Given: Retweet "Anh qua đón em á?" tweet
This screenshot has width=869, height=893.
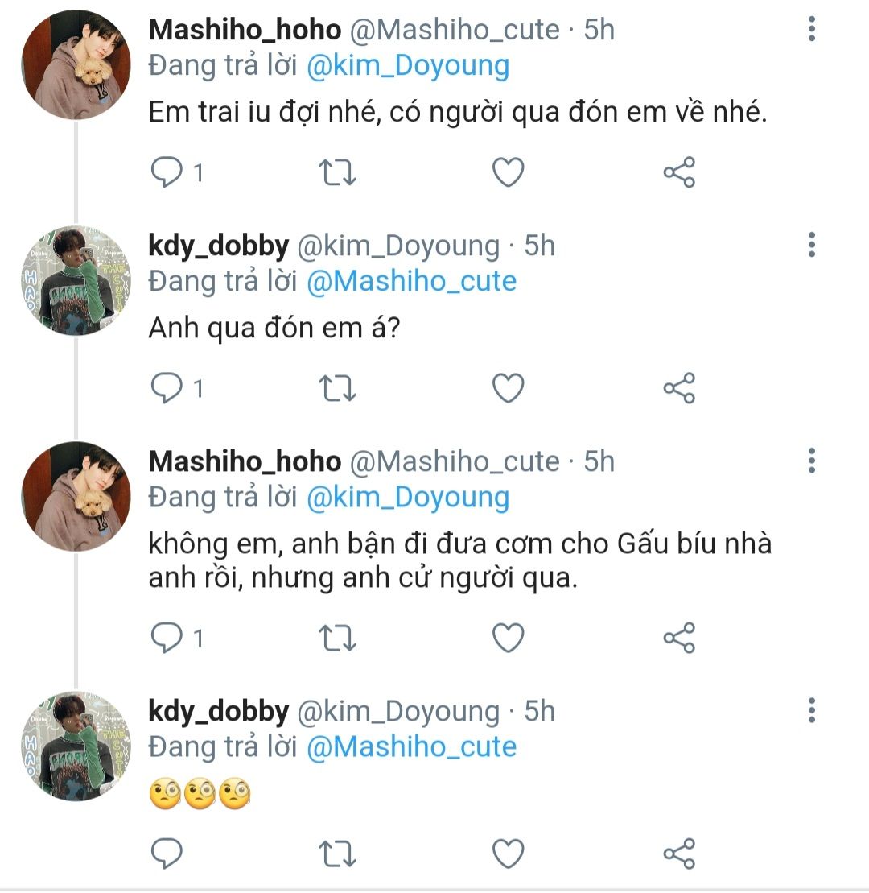Looking at the screenshot, I should pos(339,389).
